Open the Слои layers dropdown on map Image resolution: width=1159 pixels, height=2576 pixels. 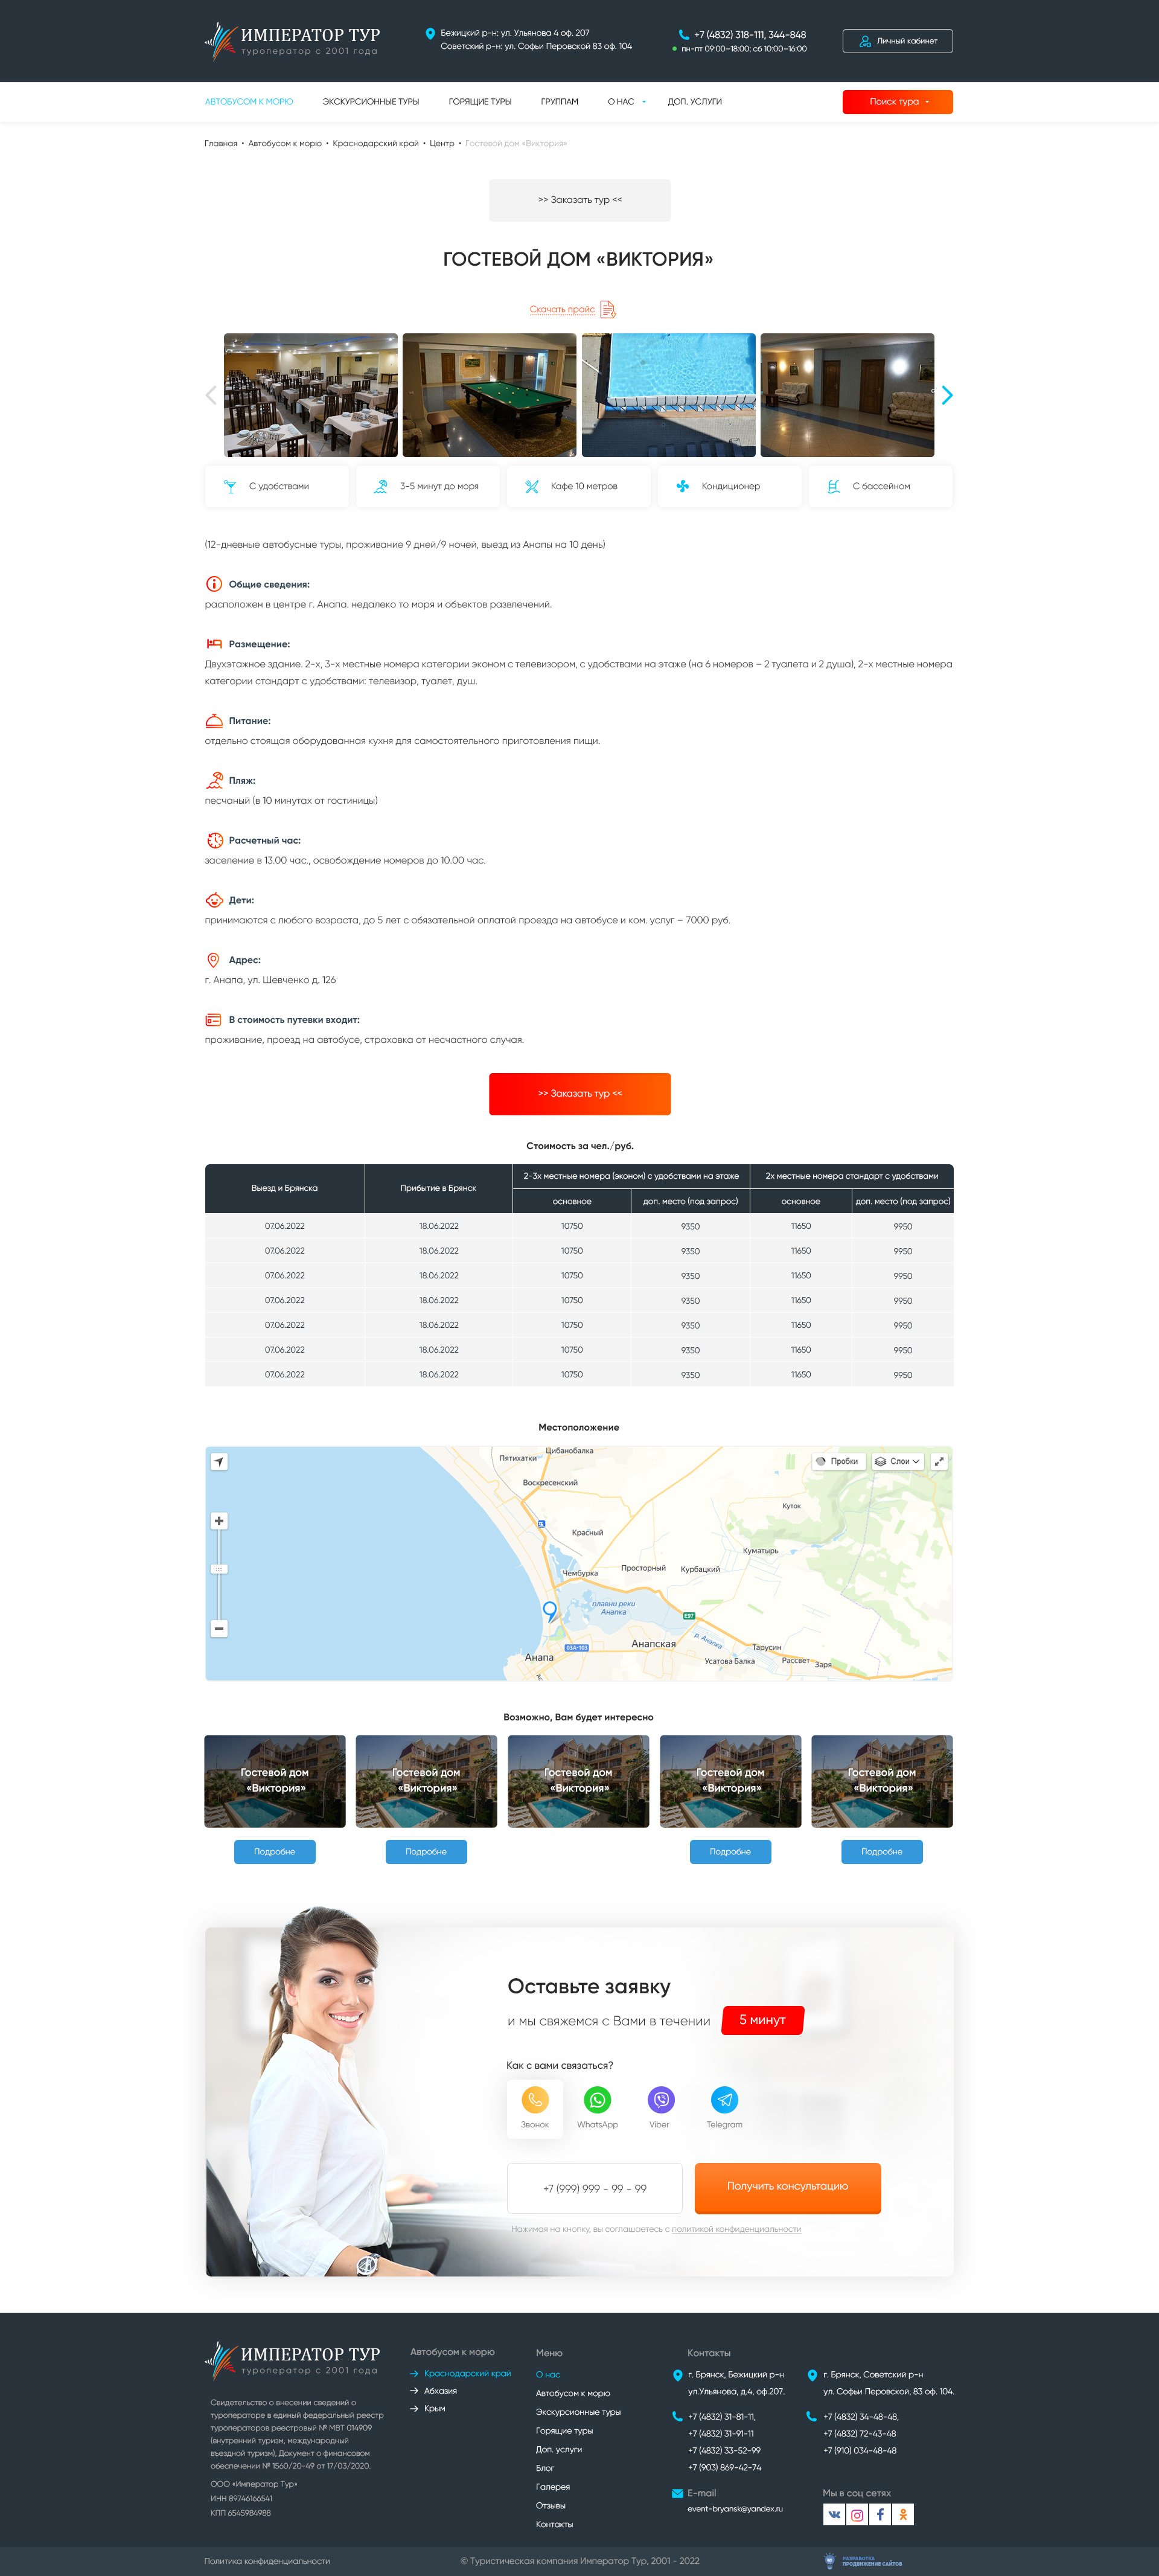click(x=897, y=1461)
